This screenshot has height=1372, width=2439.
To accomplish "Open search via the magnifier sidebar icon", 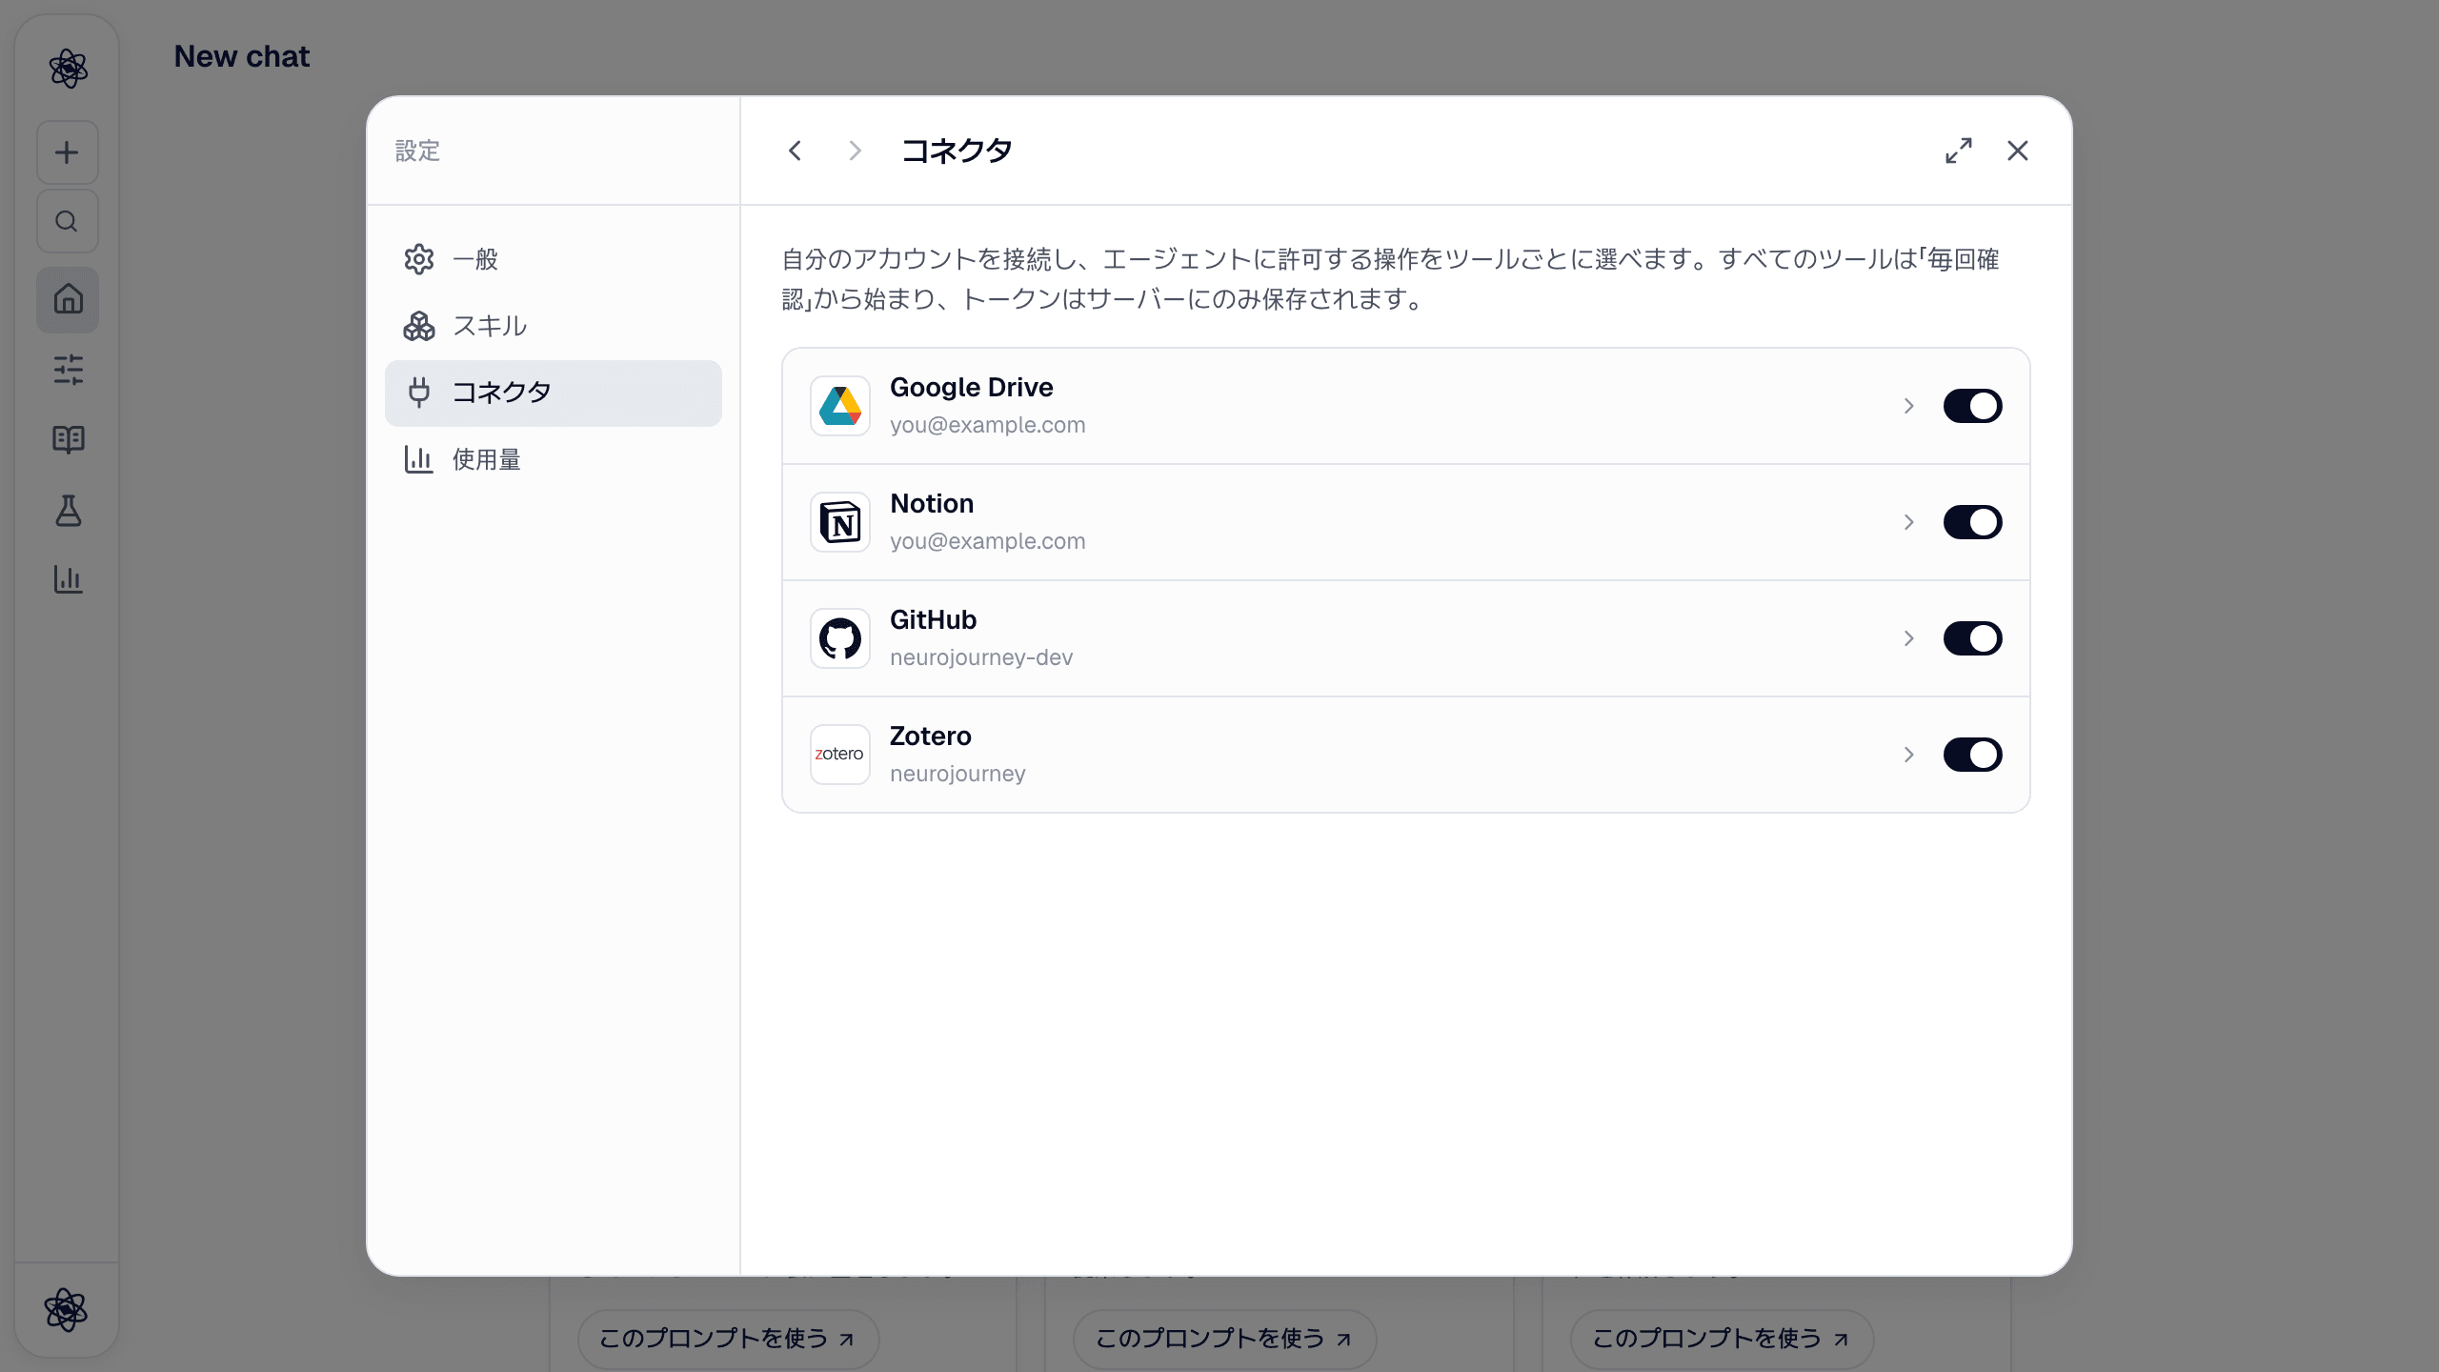I will (x=68, y=221).
